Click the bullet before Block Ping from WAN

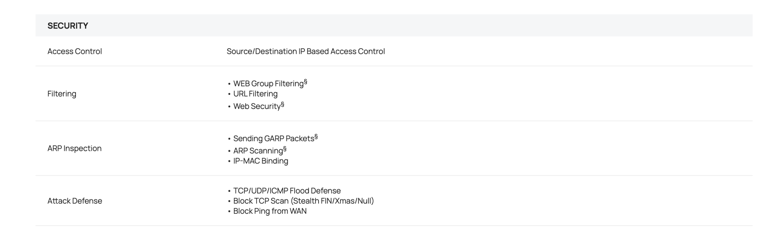click(x=229, y=212)
